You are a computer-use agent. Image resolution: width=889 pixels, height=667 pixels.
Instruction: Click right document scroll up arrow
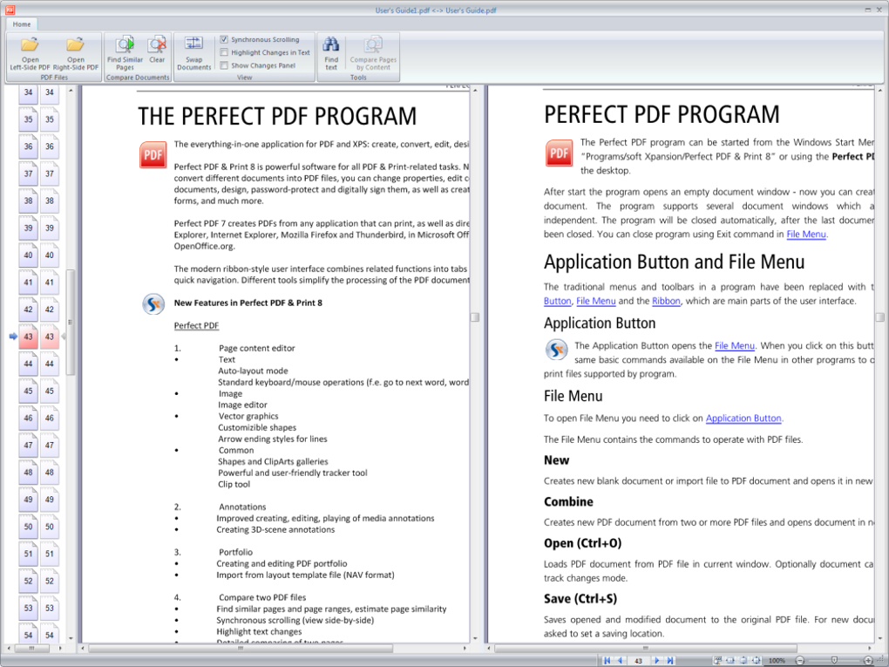click(x=880, y=90)
